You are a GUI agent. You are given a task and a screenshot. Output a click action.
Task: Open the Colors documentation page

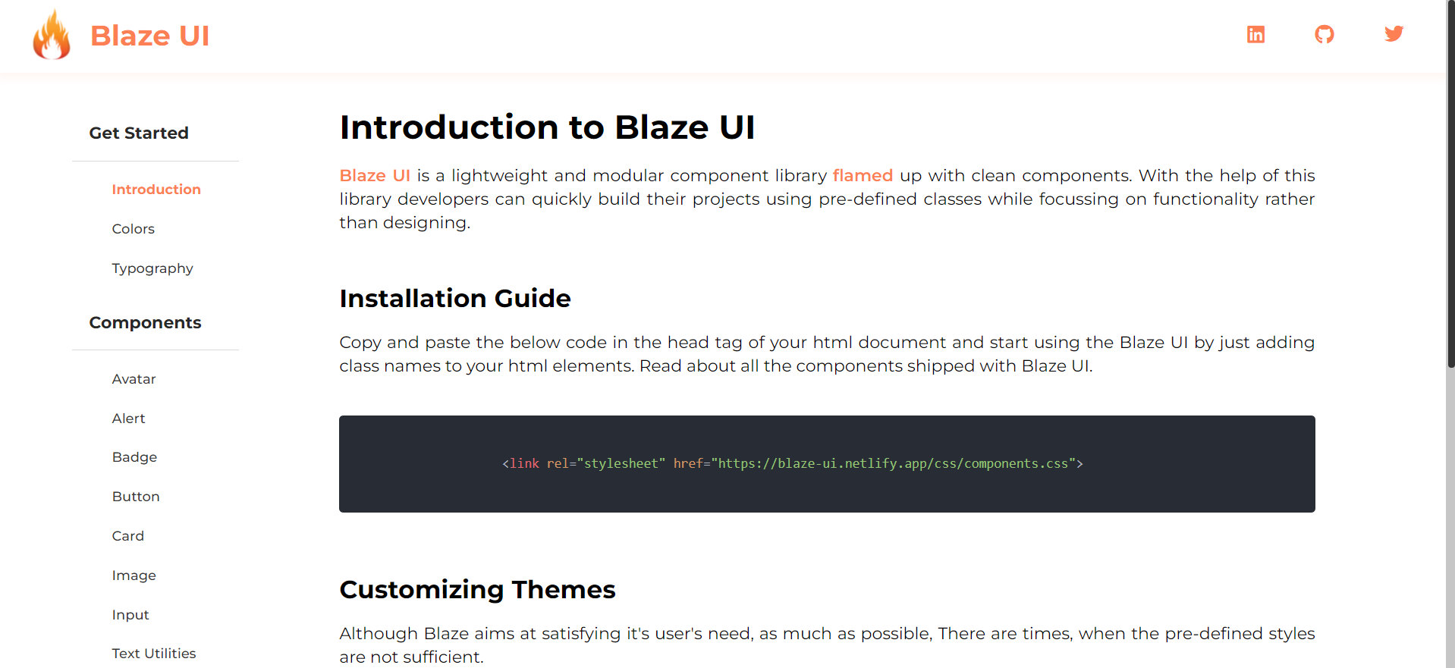pyautogui.click(x=133, y=228)
